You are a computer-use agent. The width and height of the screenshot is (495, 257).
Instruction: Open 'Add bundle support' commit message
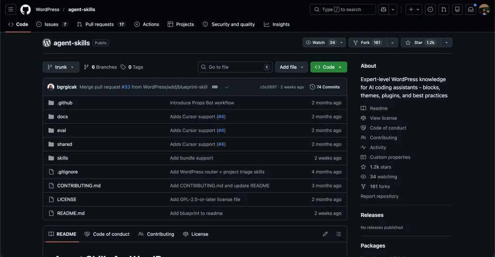click(191, 158)
